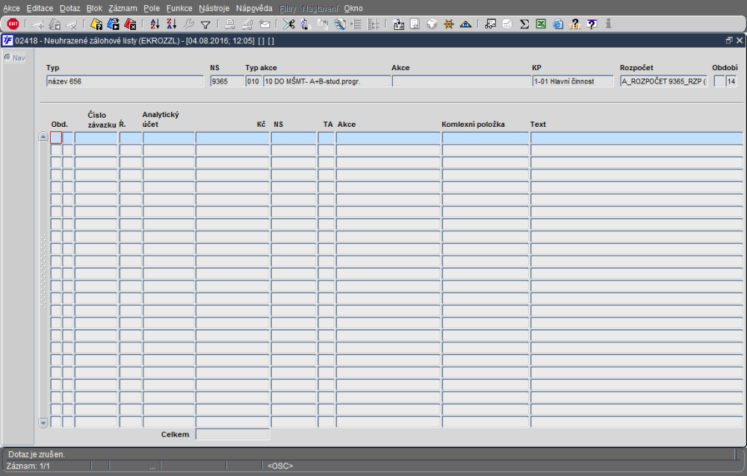Open the Editace menu
Screen dimensions: 747x476
(x=40, y=8)
